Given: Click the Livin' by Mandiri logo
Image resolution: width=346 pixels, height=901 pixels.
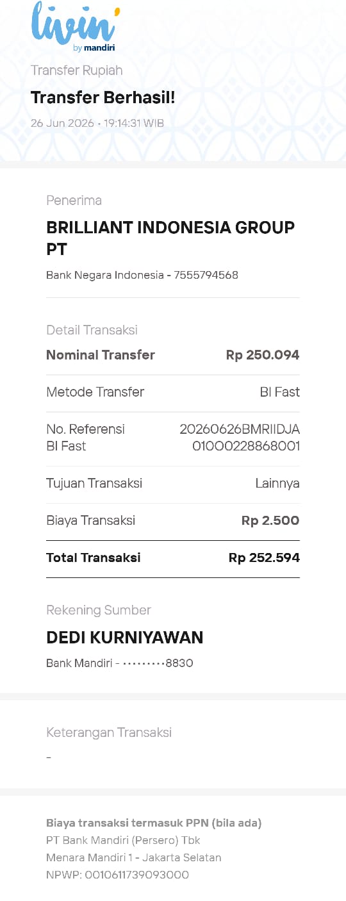Looking at the screenshot, I should pos(75,27).
